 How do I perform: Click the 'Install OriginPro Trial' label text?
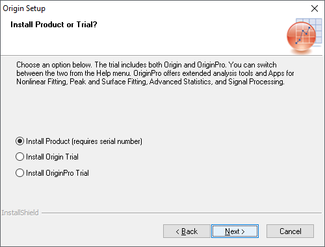pyautogui.click(x=57, y=173)
